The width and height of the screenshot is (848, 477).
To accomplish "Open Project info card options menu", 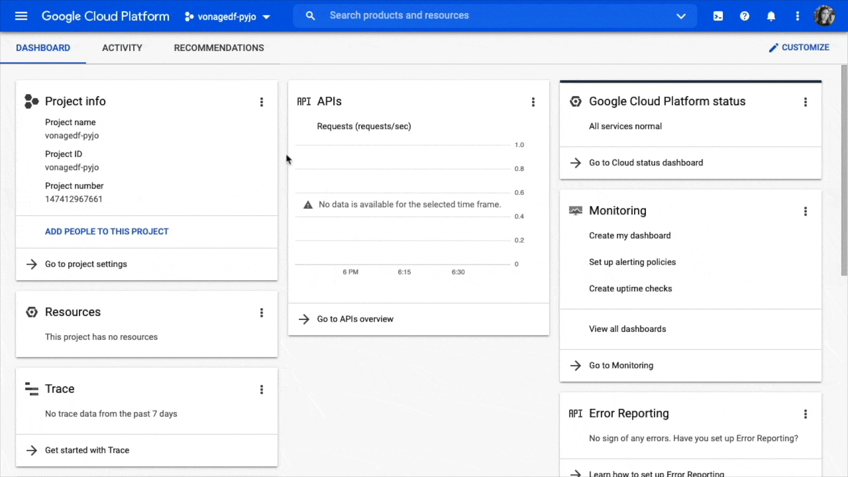I will (x=261, y=102).
